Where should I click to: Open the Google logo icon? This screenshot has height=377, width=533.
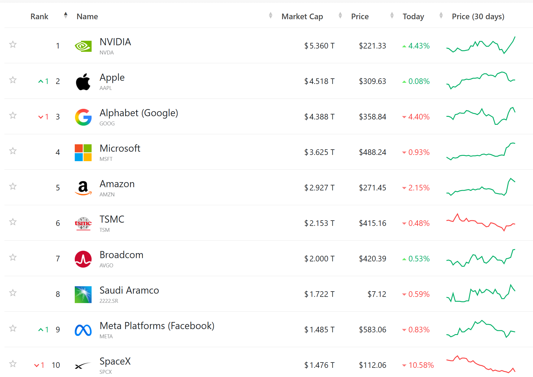83,117
